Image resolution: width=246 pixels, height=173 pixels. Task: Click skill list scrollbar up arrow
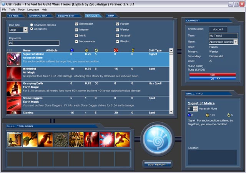(171, 50)
